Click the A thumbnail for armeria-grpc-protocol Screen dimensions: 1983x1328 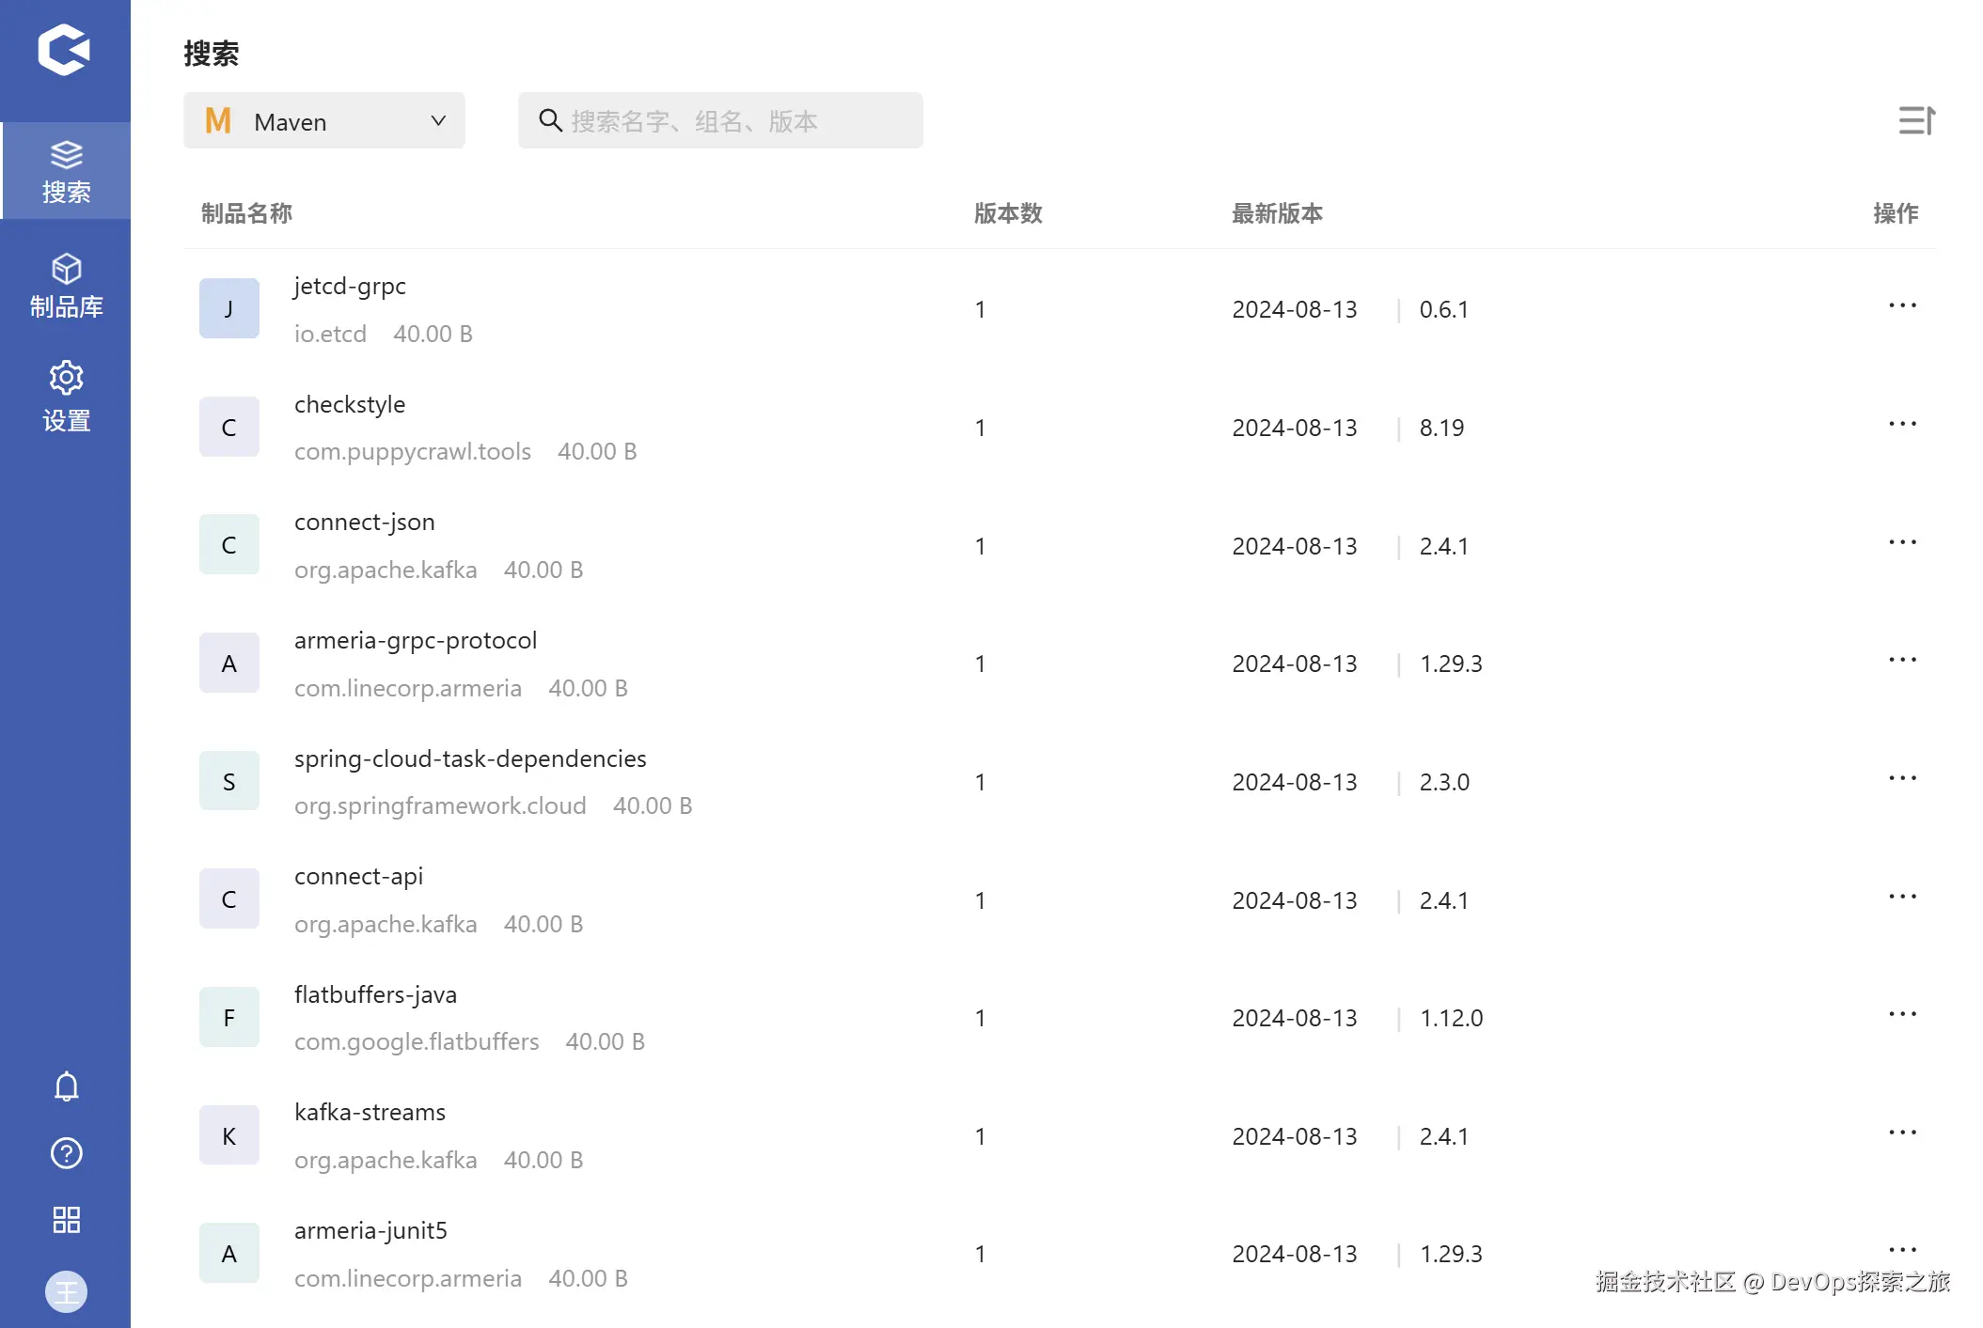228,664
